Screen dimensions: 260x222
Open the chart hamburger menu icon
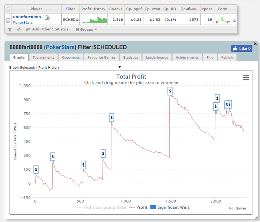tap(246, 78)
